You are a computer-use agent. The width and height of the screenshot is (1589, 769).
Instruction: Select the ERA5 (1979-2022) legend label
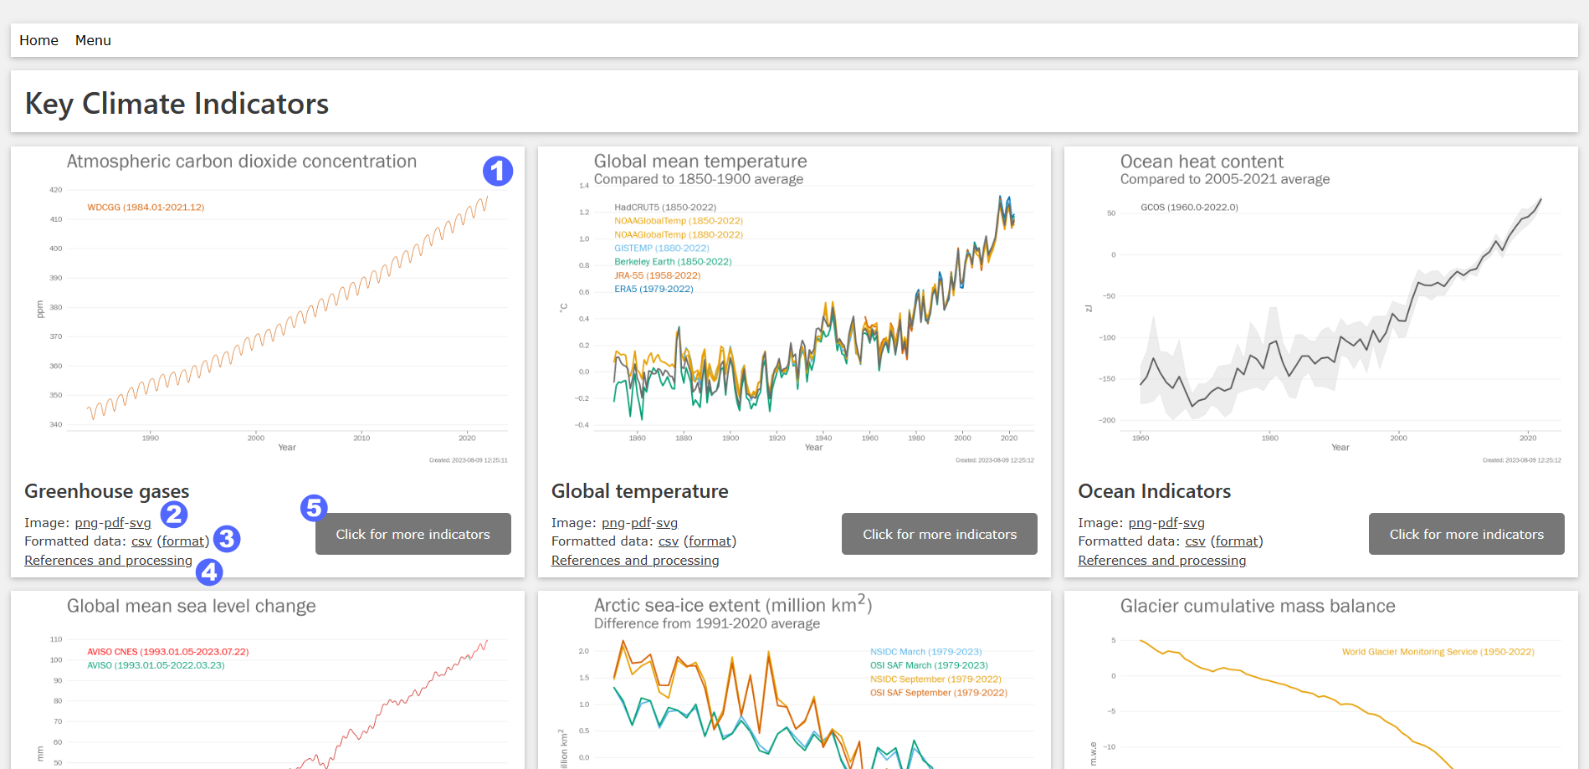tap(654, 290)
